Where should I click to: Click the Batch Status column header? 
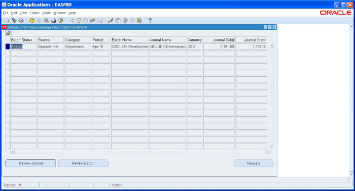pos(23,40)
